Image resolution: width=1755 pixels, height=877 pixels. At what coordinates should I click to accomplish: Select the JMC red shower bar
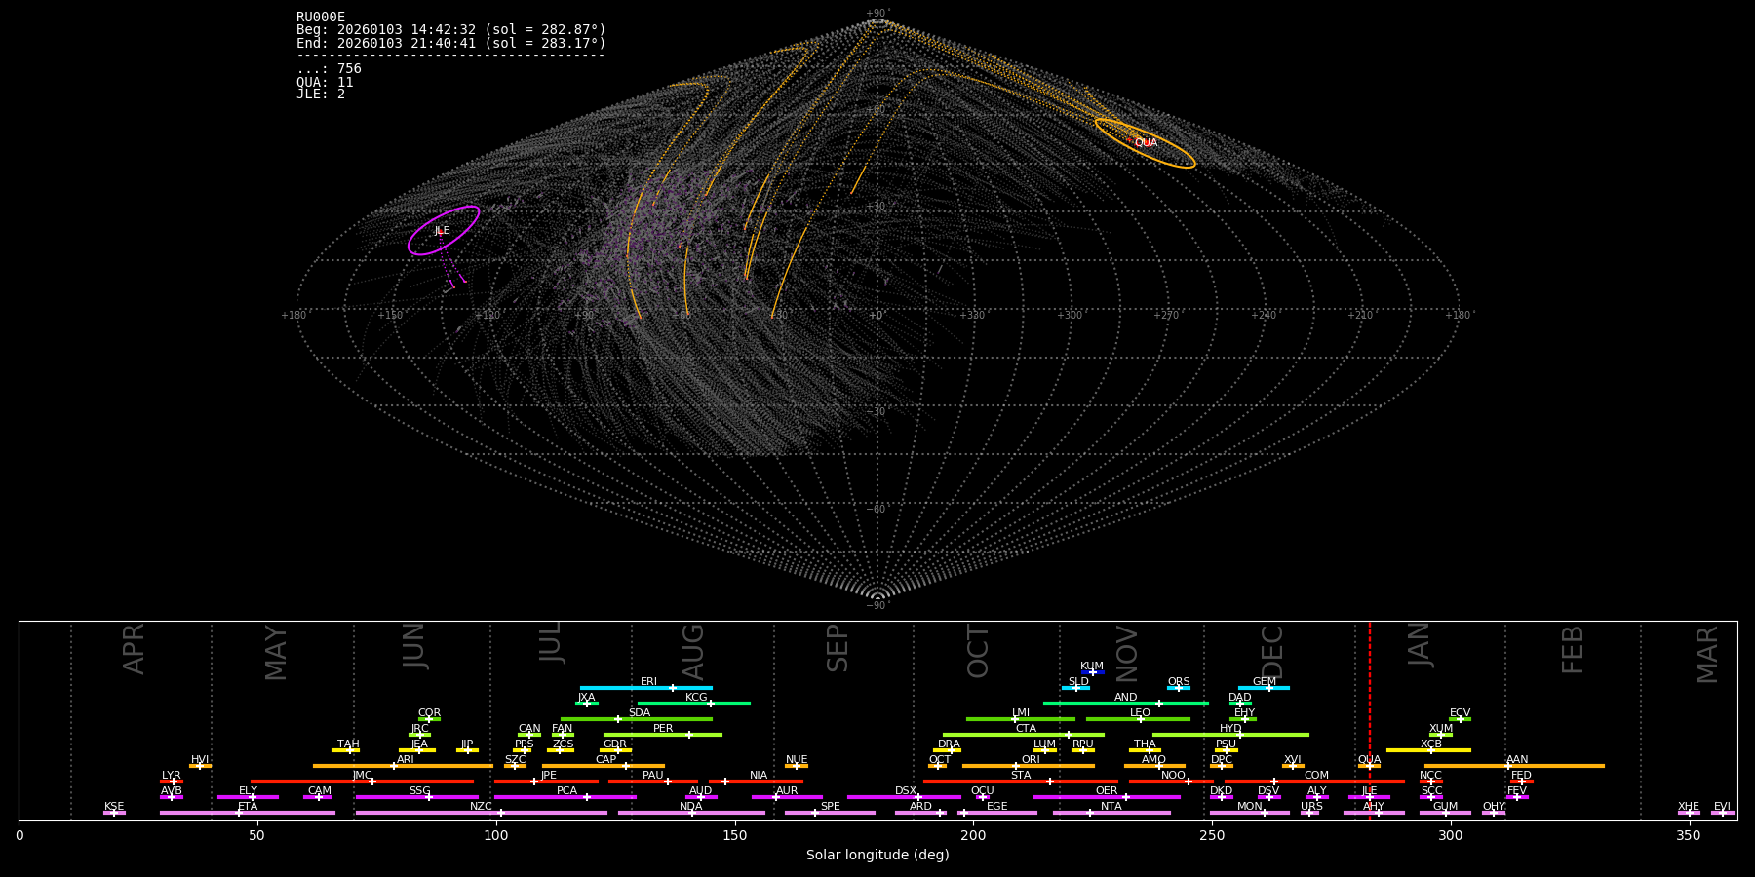click(x=363, y=782)
